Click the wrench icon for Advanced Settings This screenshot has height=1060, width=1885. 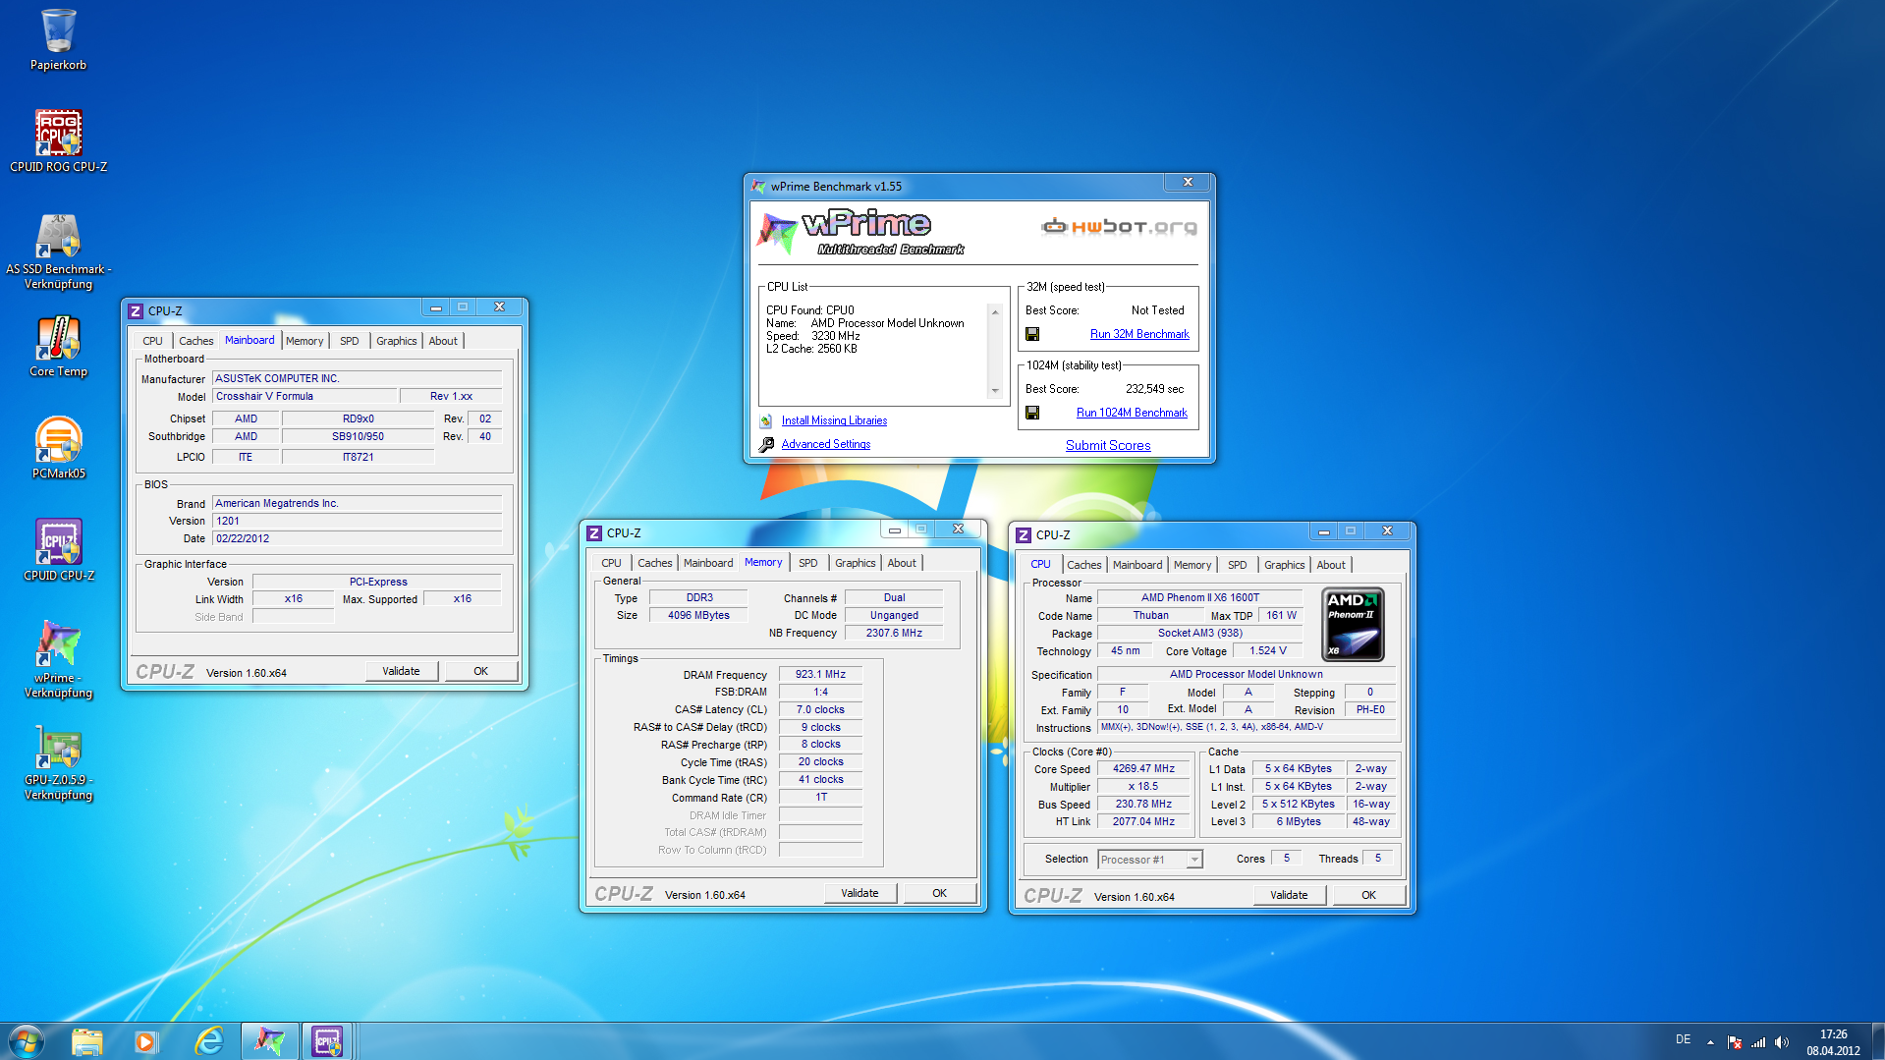(x=766, y=444)
